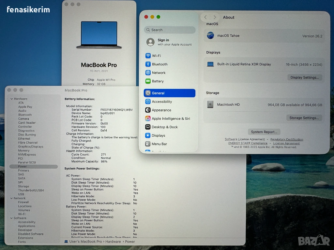Collapse the Software tree section
This screenshot has width=334, height=250.
[x=11, y=218]
